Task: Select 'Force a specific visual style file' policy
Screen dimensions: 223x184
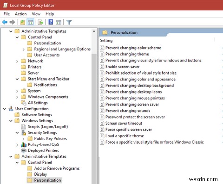Action: pos(154,142)
